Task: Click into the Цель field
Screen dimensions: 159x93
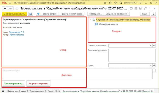Action: 129,65
